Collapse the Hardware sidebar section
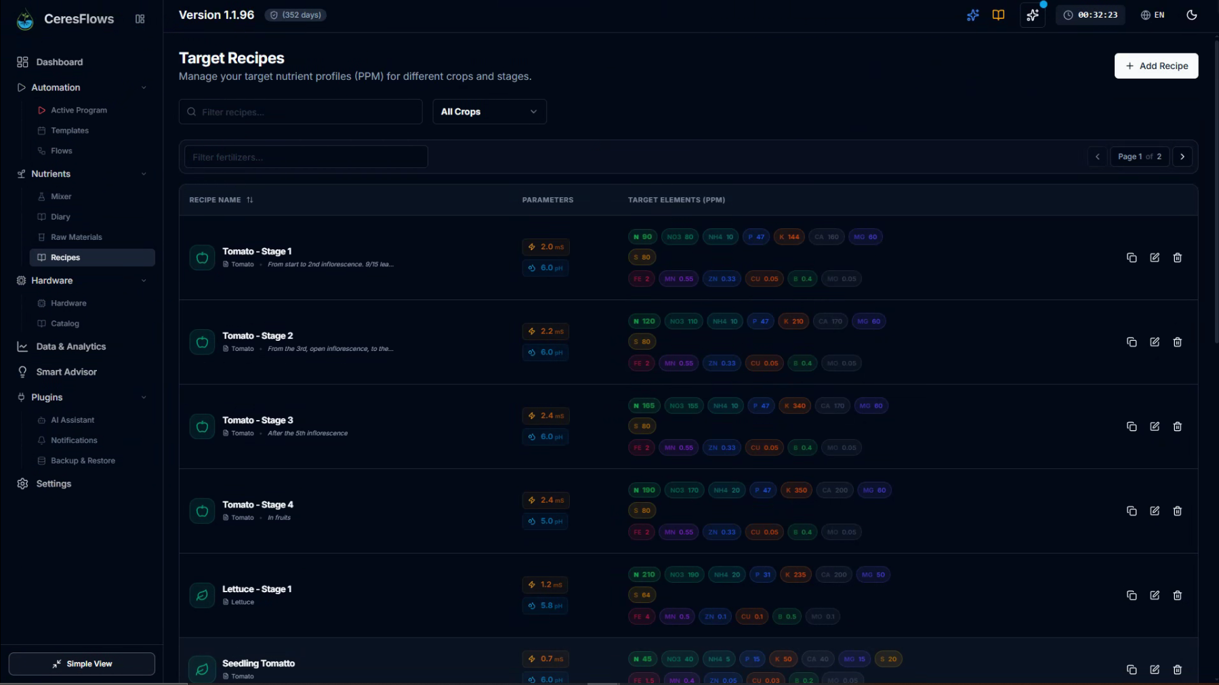Screen dimensions: 1219x685 [82, 281]
